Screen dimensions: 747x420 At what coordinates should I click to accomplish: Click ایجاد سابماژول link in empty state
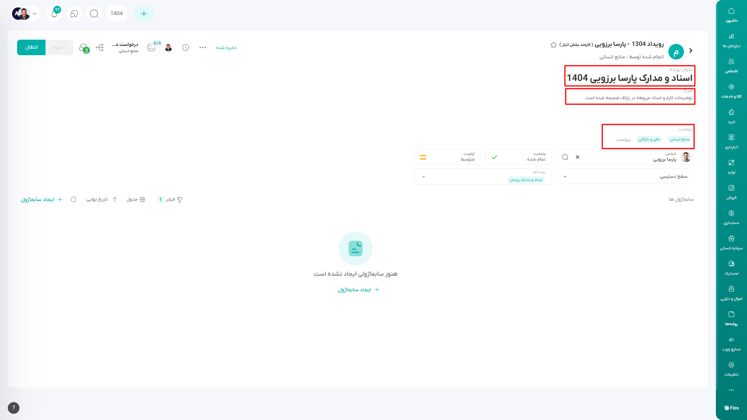coord(358,290)
